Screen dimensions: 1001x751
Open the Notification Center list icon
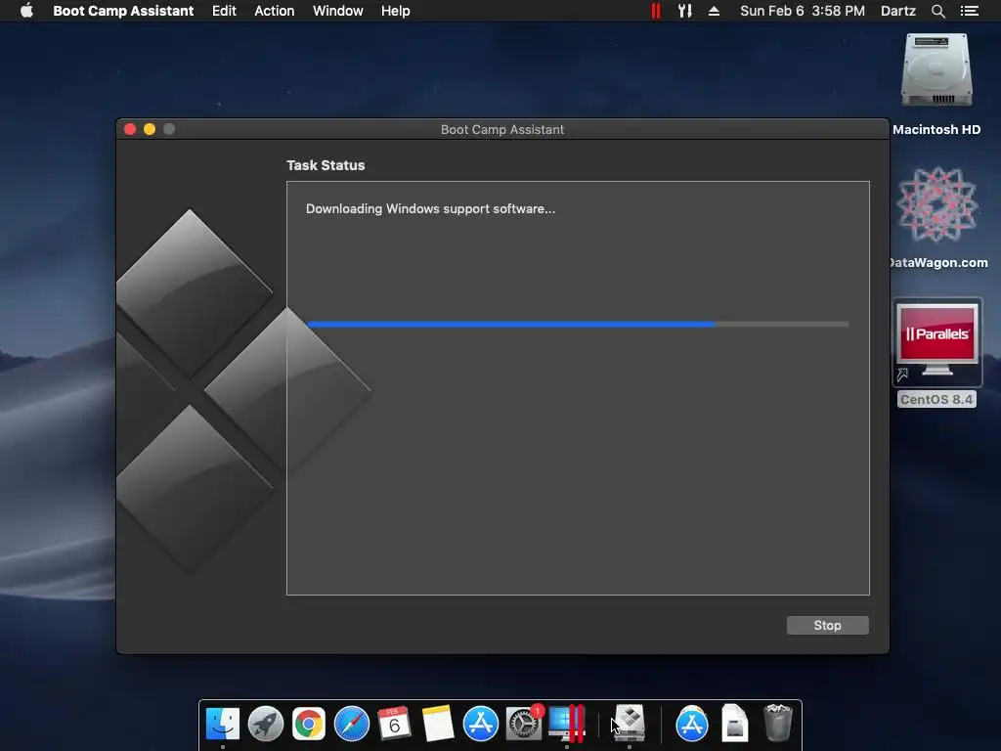(970, 11)
